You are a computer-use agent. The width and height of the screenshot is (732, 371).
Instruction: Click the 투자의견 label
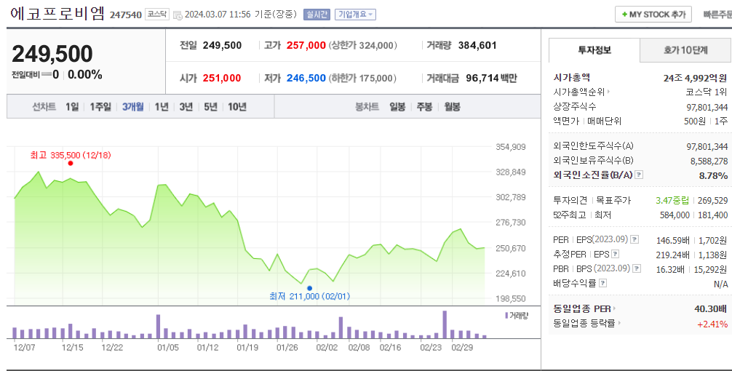pyautogui.click(x=570, y=201)
